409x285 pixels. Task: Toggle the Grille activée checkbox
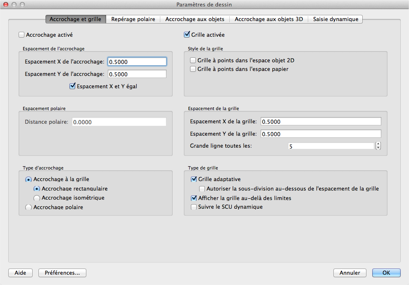[x=187, y=35]
